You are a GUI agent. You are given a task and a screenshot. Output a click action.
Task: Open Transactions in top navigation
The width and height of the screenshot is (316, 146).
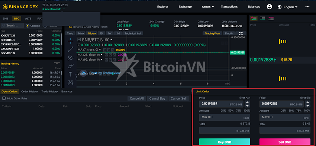[229, 7]
